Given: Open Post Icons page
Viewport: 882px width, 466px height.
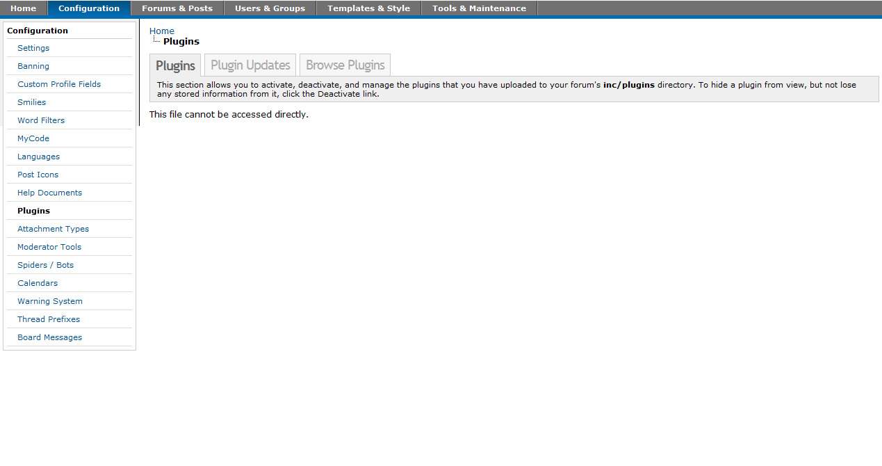Looking at the screenshot, I should (x=38, y=175).
